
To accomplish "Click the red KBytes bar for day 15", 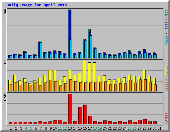I will (80, 115).
